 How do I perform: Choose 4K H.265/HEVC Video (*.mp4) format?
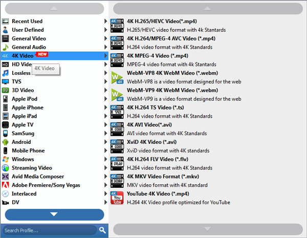(x=207, y=26)
